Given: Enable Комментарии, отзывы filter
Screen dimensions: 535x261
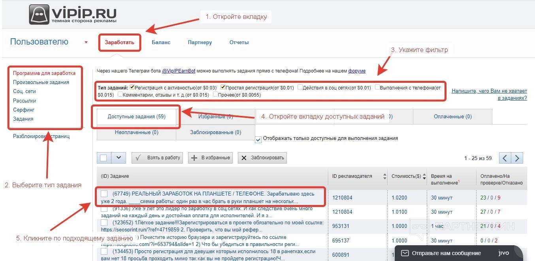Looking at the screenshot, I should (x=120, y=95).
